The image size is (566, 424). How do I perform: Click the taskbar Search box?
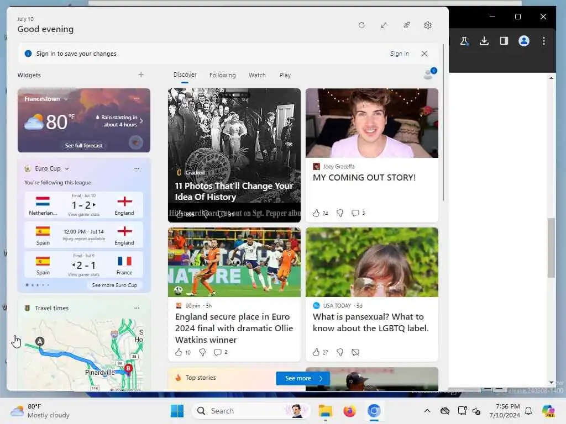pos(251,411)
